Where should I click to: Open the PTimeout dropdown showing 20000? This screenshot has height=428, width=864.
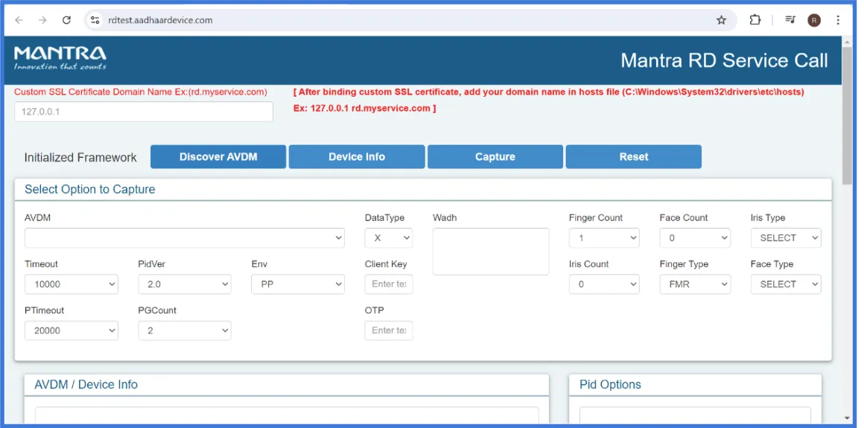71,330
